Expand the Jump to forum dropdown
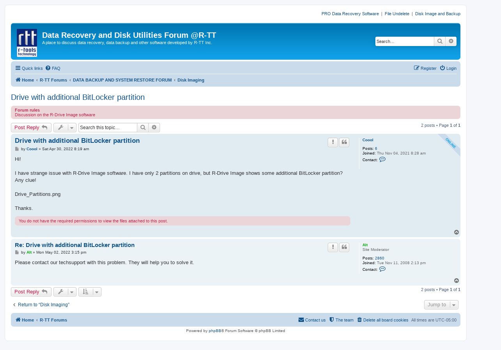Image resolution: width=501 pixels, height=350 pixels. coord(441,305)
